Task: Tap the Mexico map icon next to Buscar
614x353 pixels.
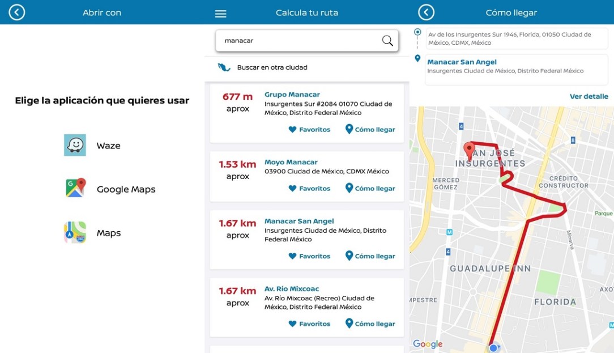Action: coord(224,66)
